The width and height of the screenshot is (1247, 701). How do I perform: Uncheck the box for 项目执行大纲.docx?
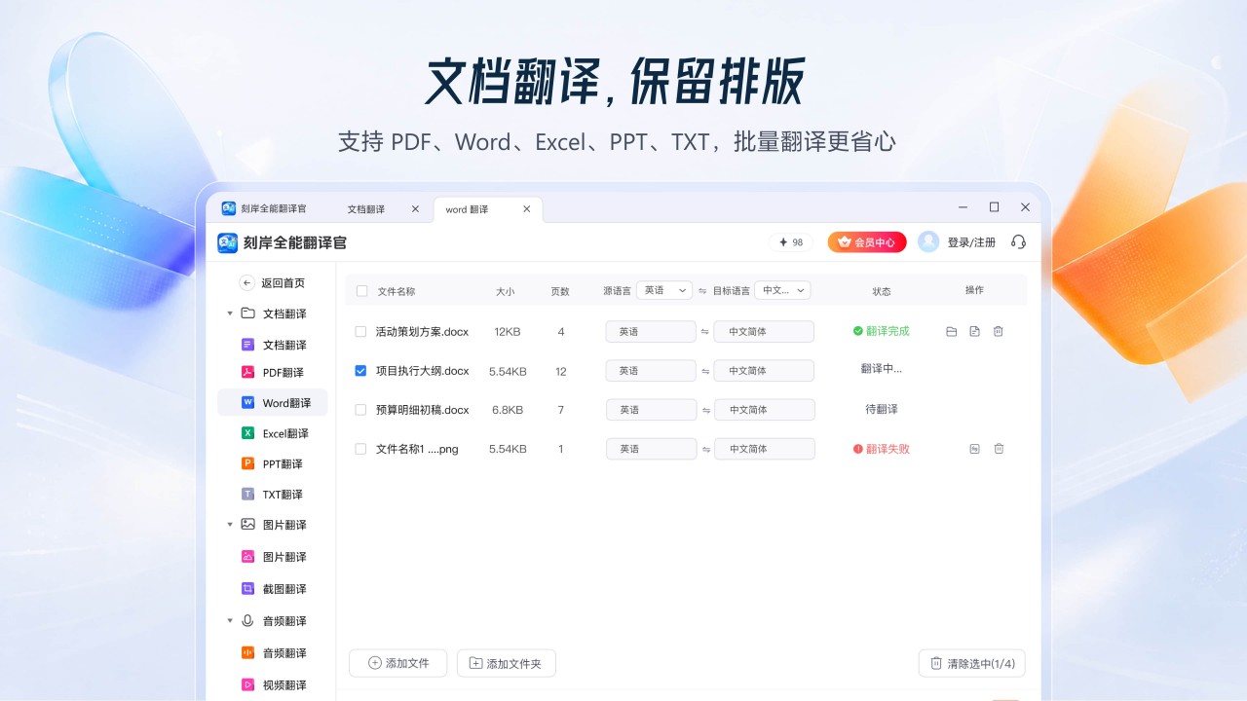(360, 371)
